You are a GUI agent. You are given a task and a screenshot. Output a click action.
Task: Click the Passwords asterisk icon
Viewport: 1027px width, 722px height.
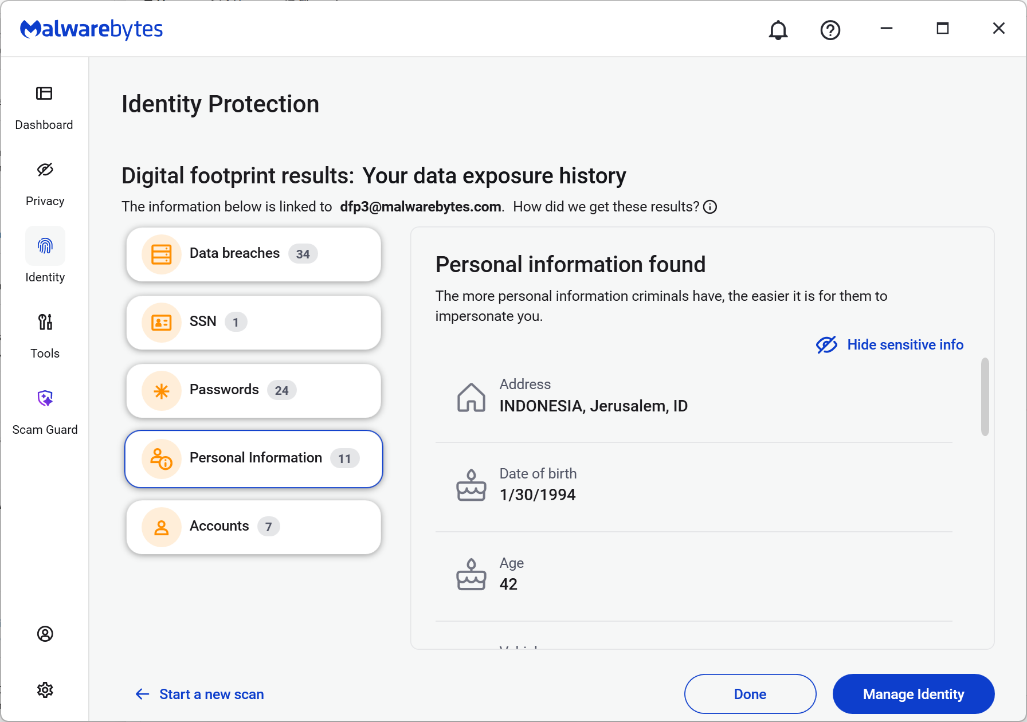click(162, 391)
